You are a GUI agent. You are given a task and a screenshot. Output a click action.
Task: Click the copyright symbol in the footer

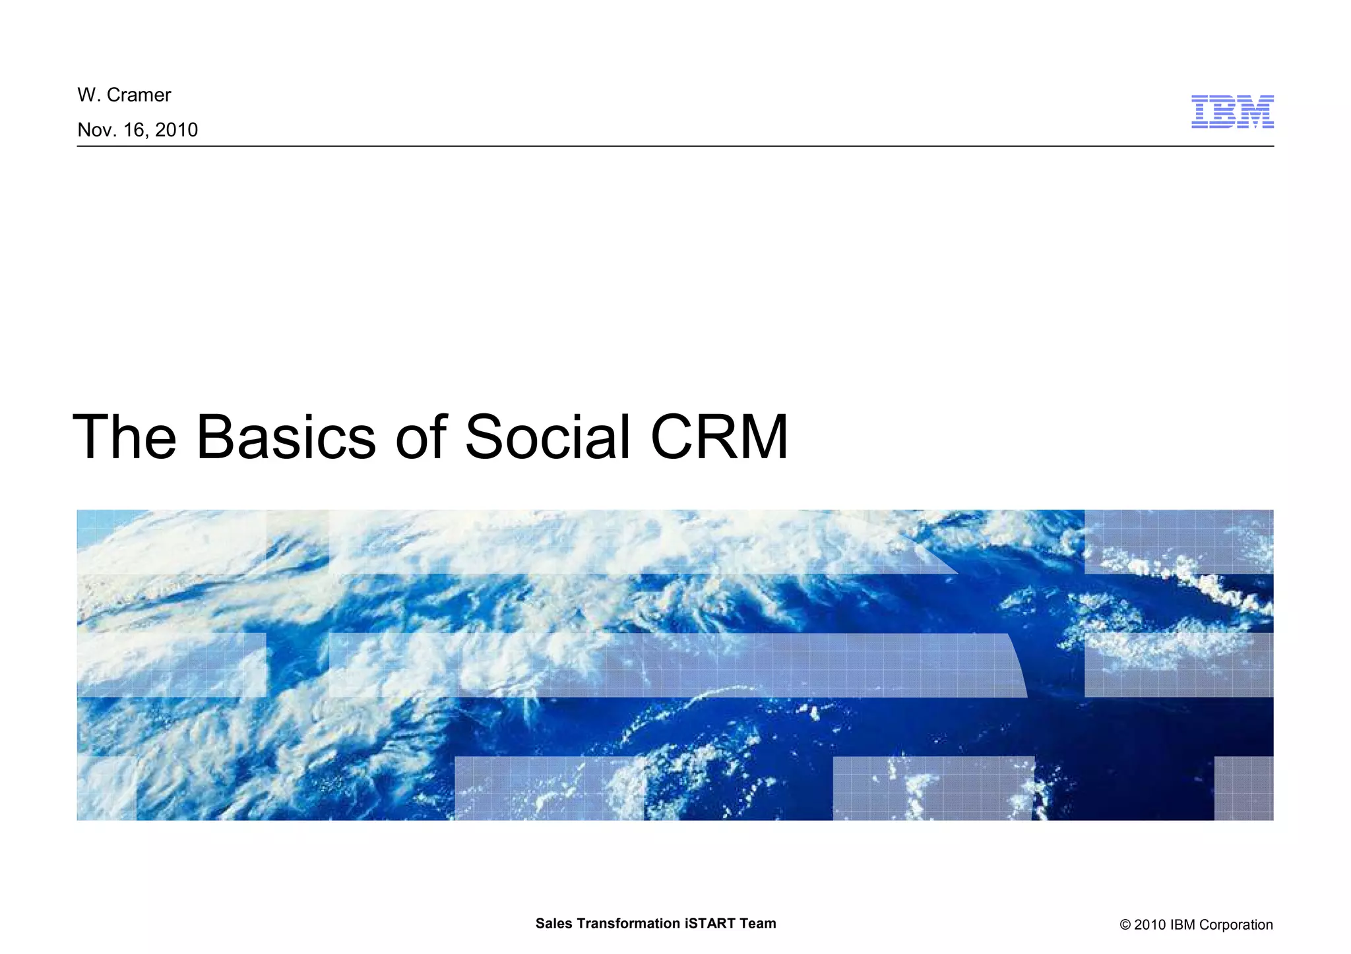click(1125, 925)
